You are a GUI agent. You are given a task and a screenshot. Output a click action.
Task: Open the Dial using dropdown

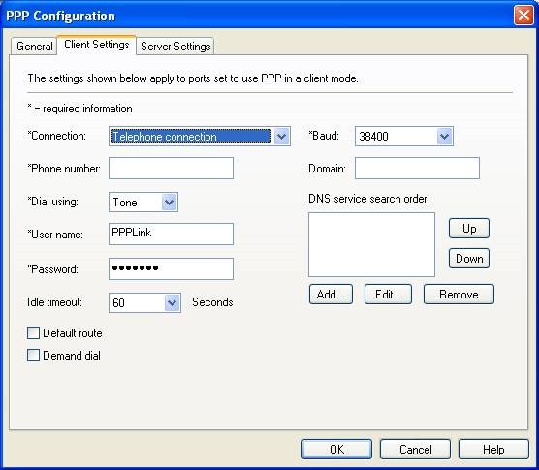pos(169,202)
